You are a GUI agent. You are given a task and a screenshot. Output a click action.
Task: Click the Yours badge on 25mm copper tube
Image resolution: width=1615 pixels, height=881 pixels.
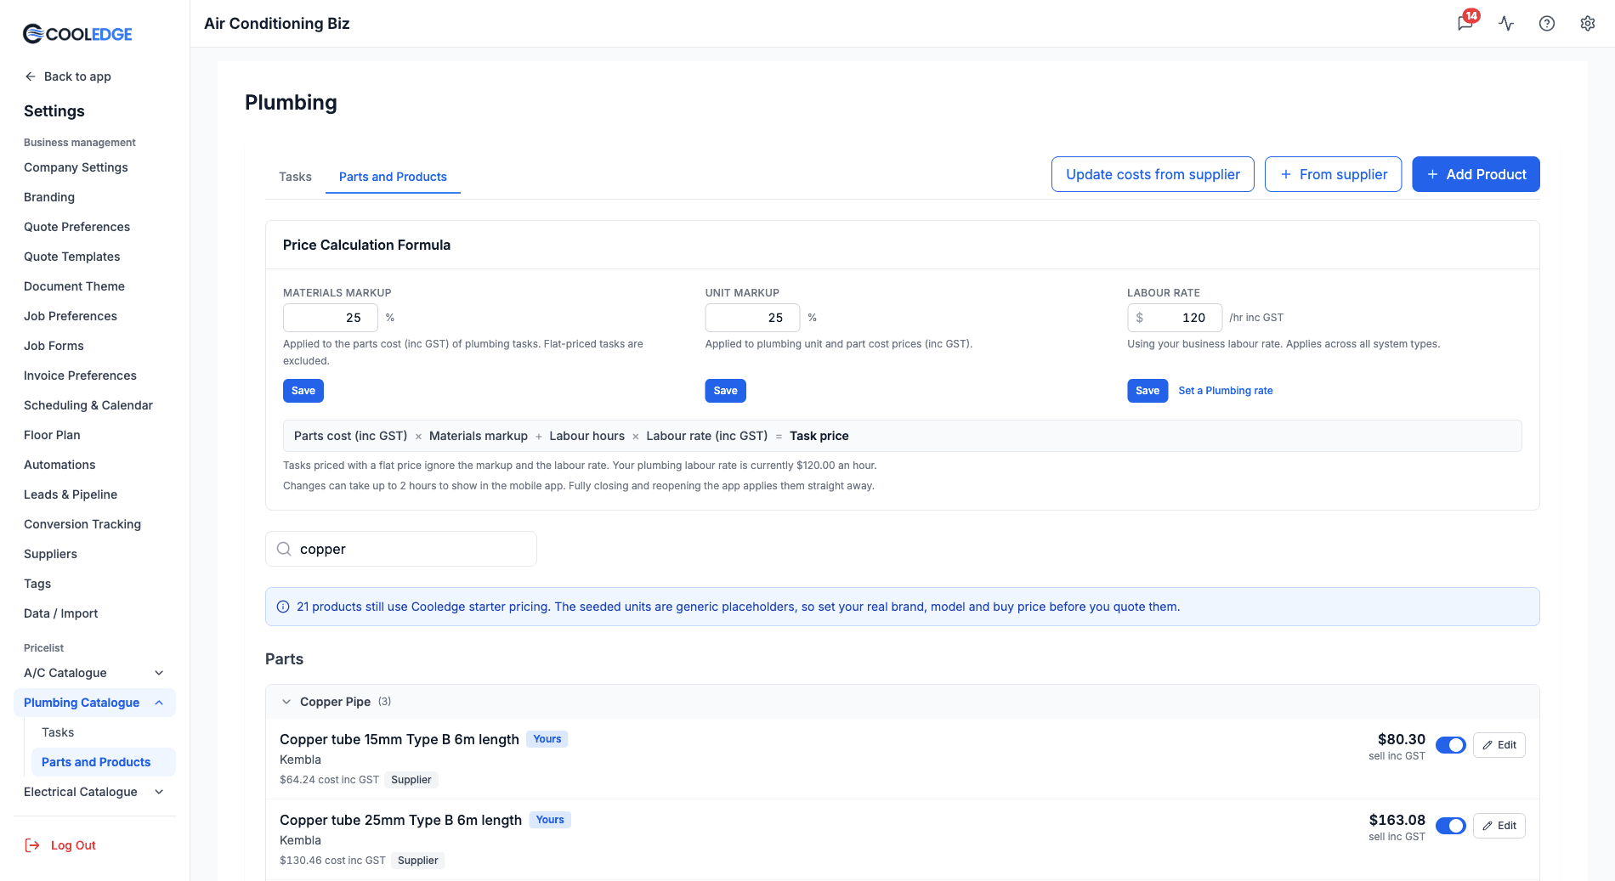pos(550,820)
